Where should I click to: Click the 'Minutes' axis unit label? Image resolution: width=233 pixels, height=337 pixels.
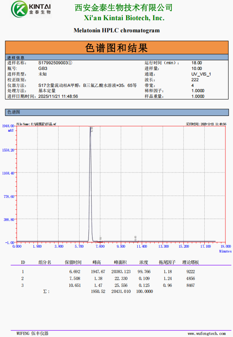tap(225, 251)
